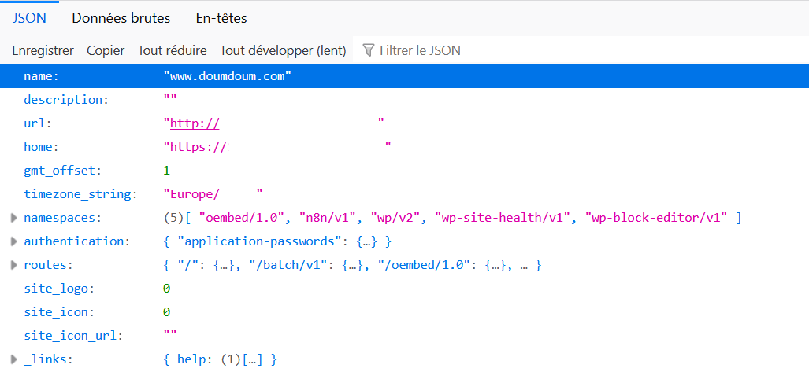Open the En-têtes tab
This screenshot has width=809, height=383.
click(221, 17)
